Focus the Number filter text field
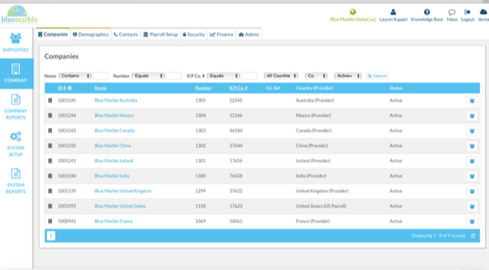 point(173,76)
